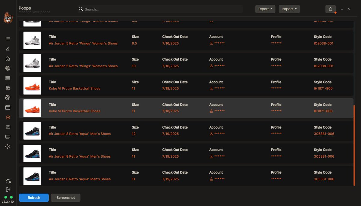Expand the Import dropdown

tap(289, 9)
